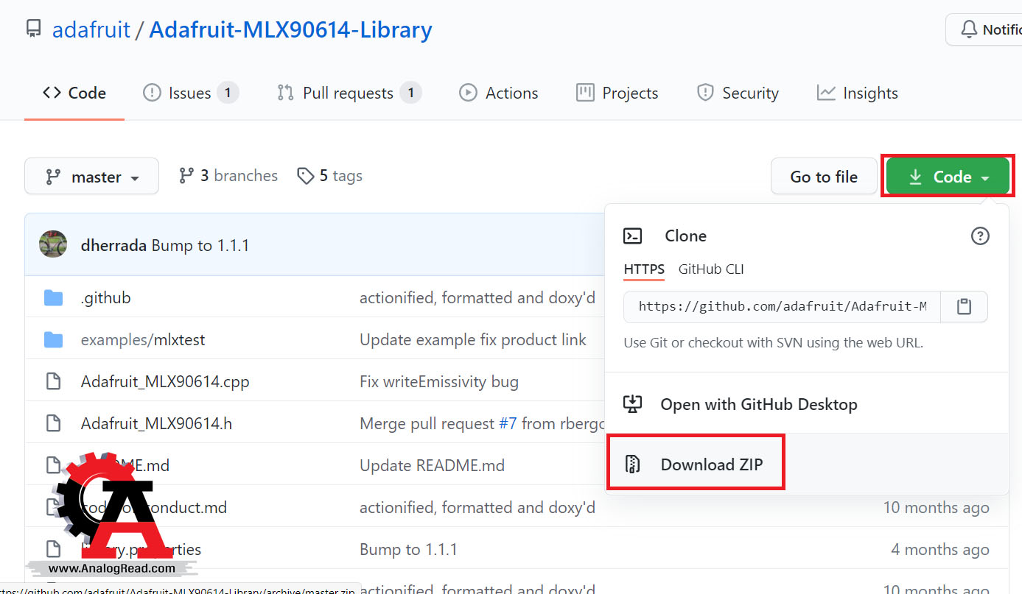1022x594 pixels.
Task: Open the .github folder
Action: coord(106,298)
